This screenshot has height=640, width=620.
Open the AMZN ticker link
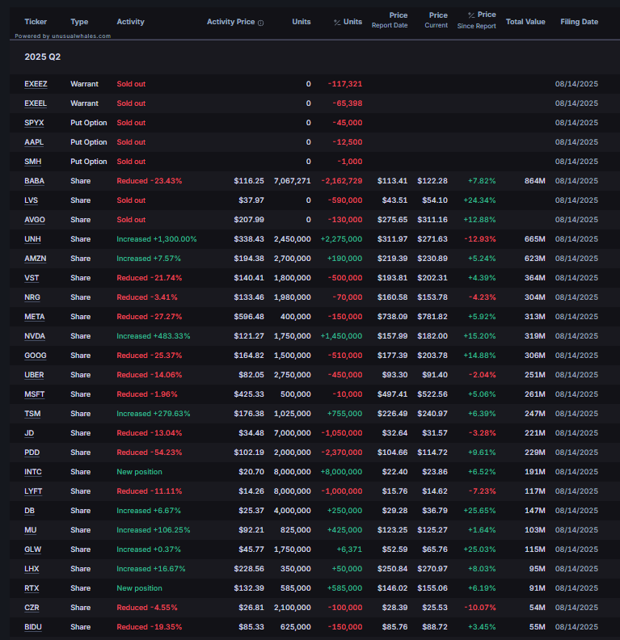(35, 259)
